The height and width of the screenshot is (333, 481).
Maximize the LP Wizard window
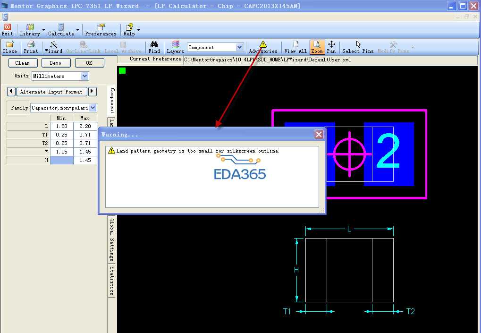(x=463, y=6)
